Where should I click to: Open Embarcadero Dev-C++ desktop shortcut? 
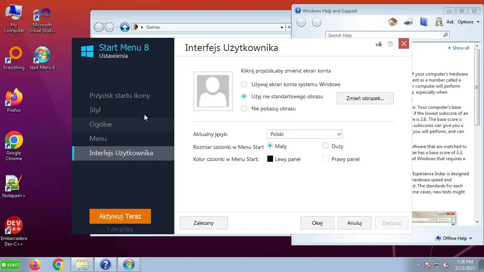coord(14,232)
